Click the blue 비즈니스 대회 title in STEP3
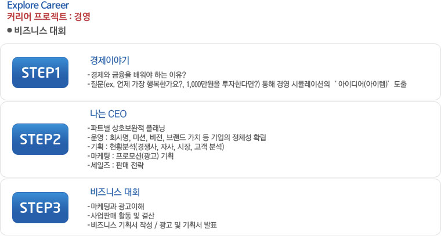The width and height of the screenshot is (441, 236). coord(115,191)
